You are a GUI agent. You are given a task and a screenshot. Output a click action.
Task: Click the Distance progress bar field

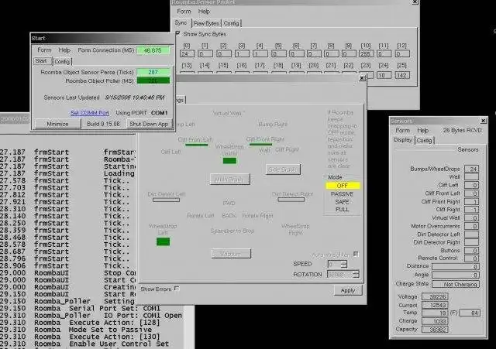[456, 266]
